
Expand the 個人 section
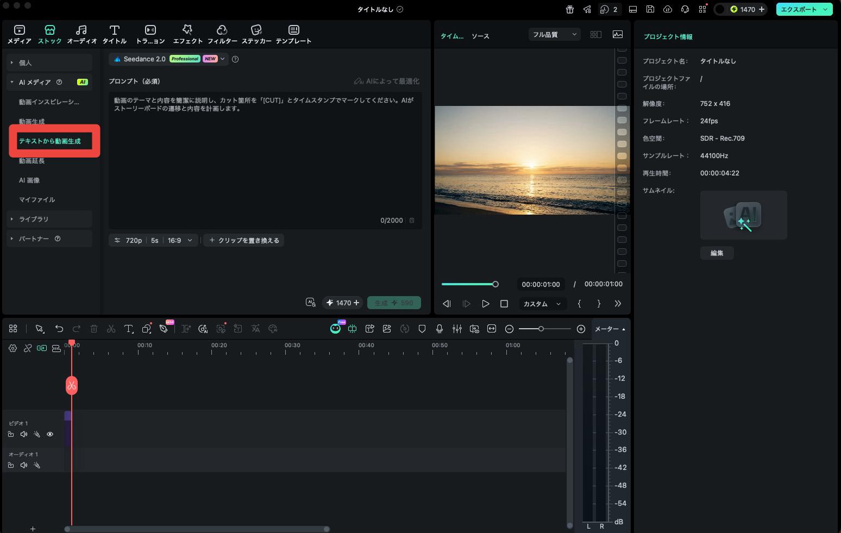coord(49,62)
